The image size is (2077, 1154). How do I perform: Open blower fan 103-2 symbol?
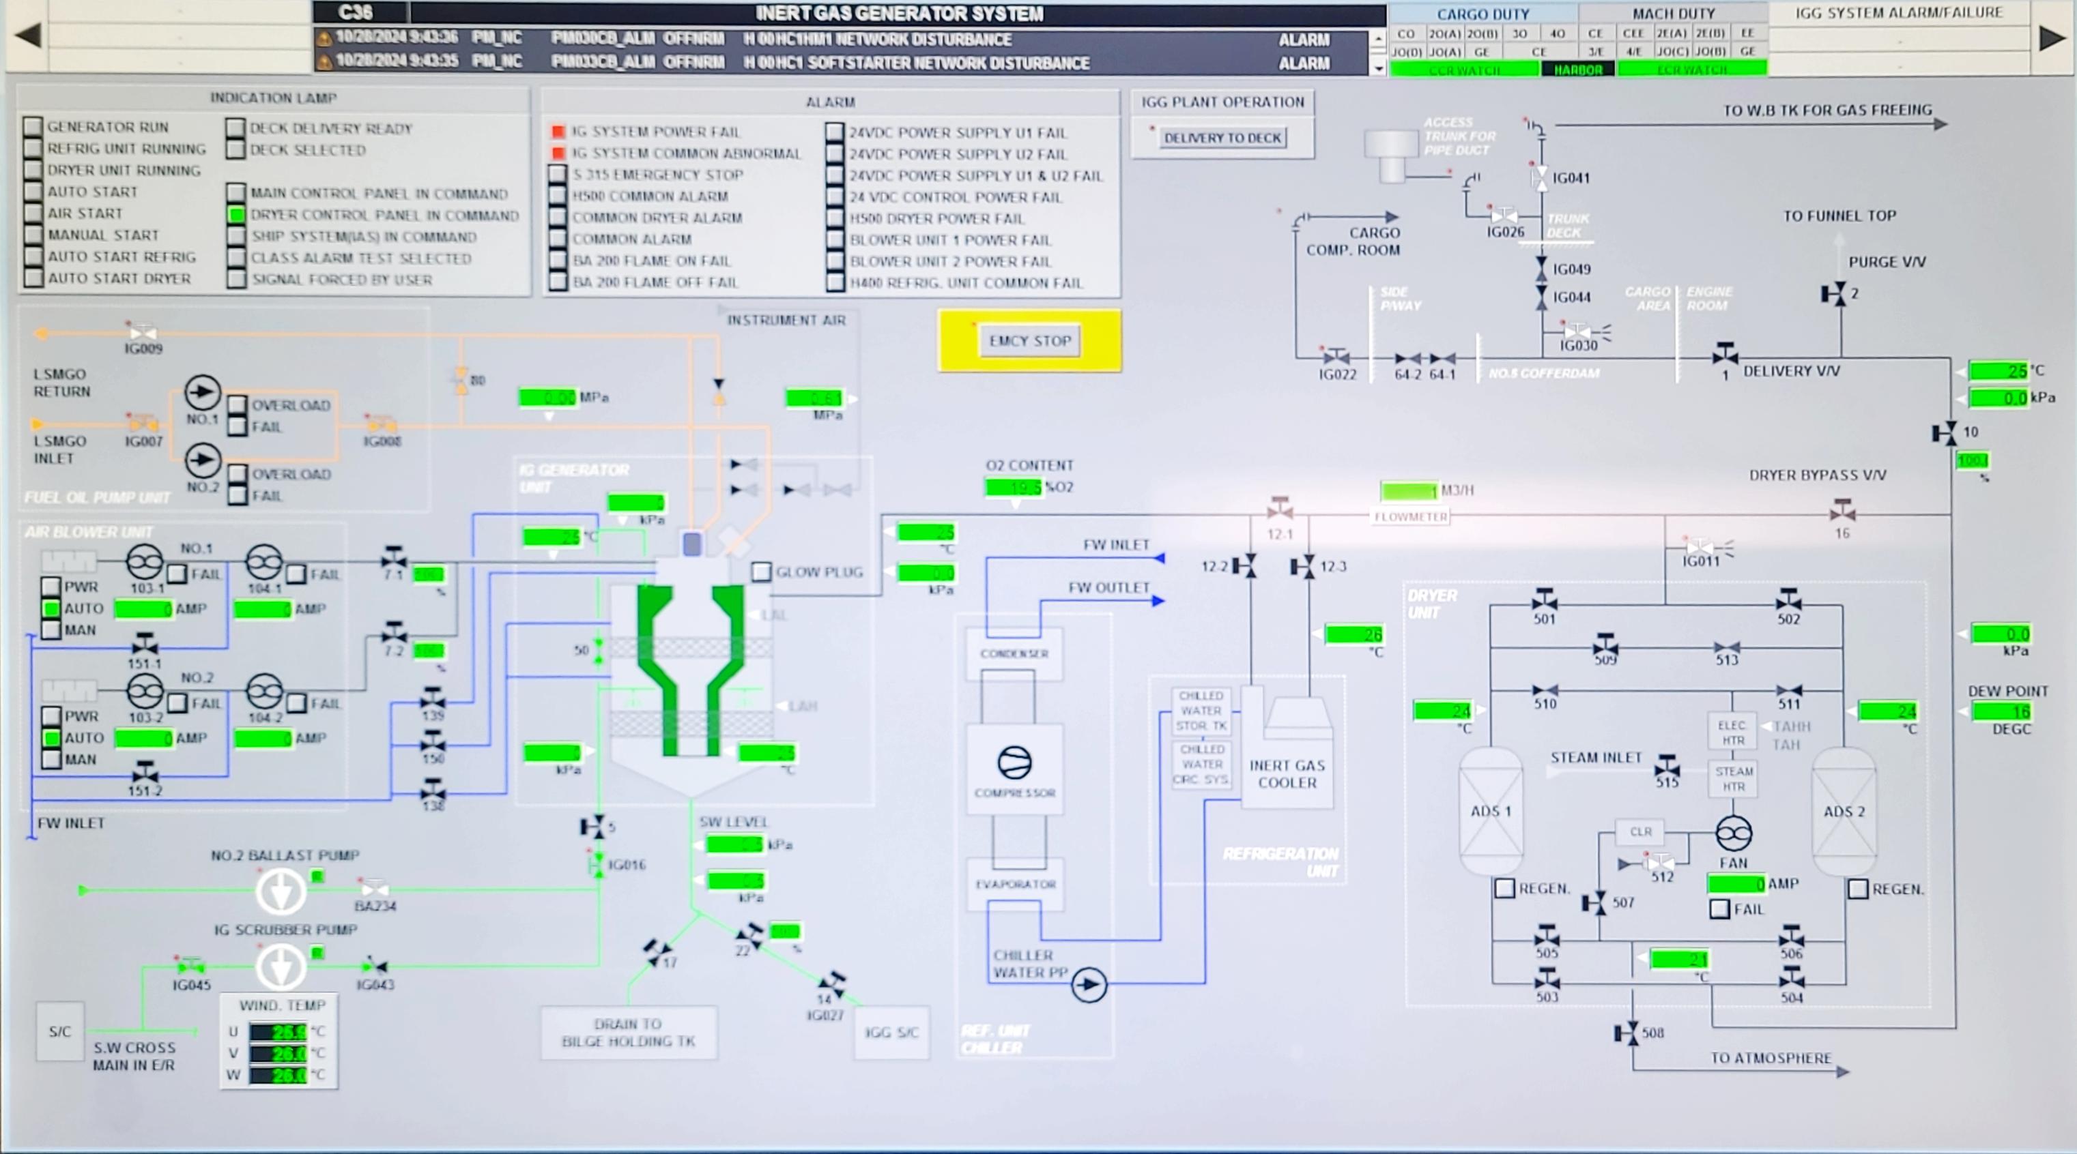[x=145, y=691]
